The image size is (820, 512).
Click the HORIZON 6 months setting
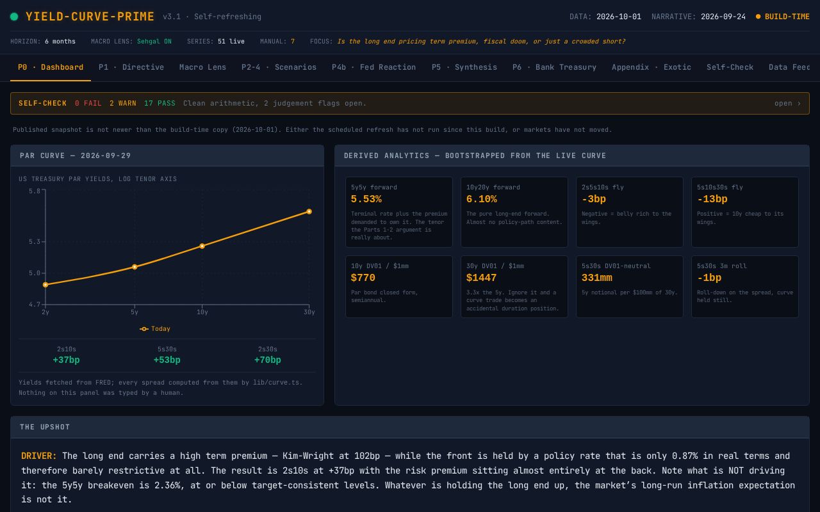pos(43,42)
